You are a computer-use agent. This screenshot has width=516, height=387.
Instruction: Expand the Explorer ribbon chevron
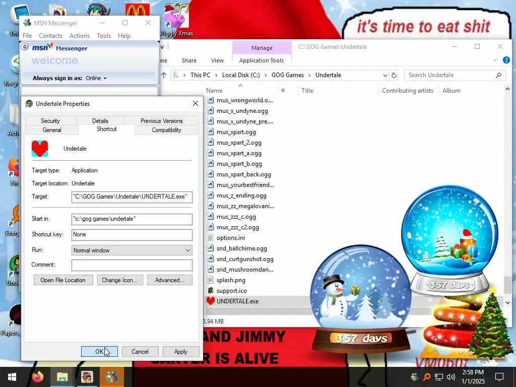(x=495, y=60)
